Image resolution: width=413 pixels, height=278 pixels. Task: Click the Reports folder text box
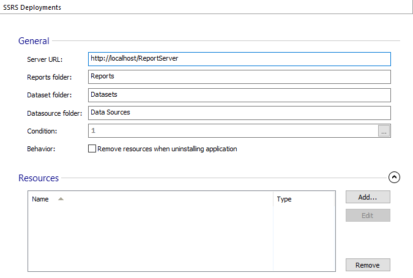tap(239, 77)
